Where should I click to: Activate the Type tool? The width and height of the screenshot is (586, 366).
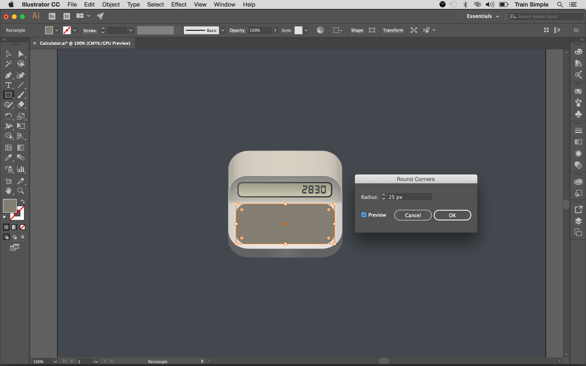(8, 85)
